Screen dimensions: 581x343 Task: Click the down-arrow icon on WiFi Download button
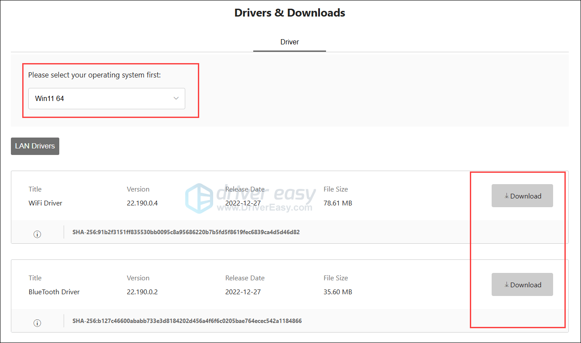click(506, 196)
